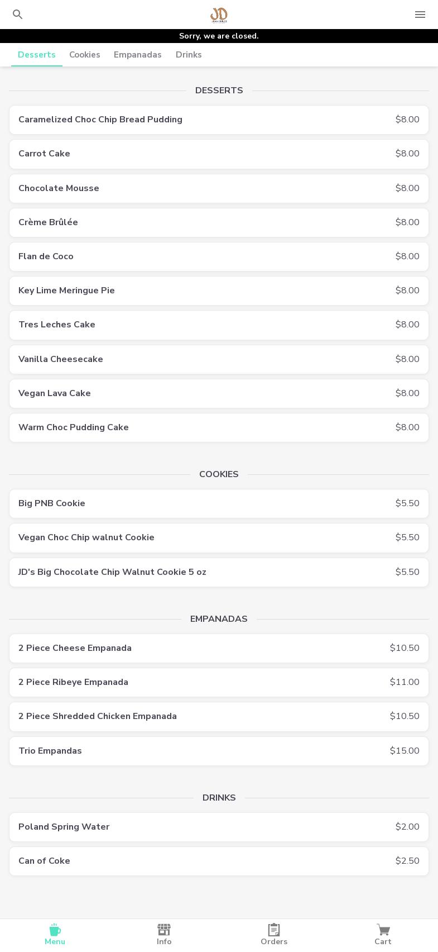The image size is (438, 952).
Task: Select the Desserts tab
Action: pyautogui.click(x=37, y=55)
